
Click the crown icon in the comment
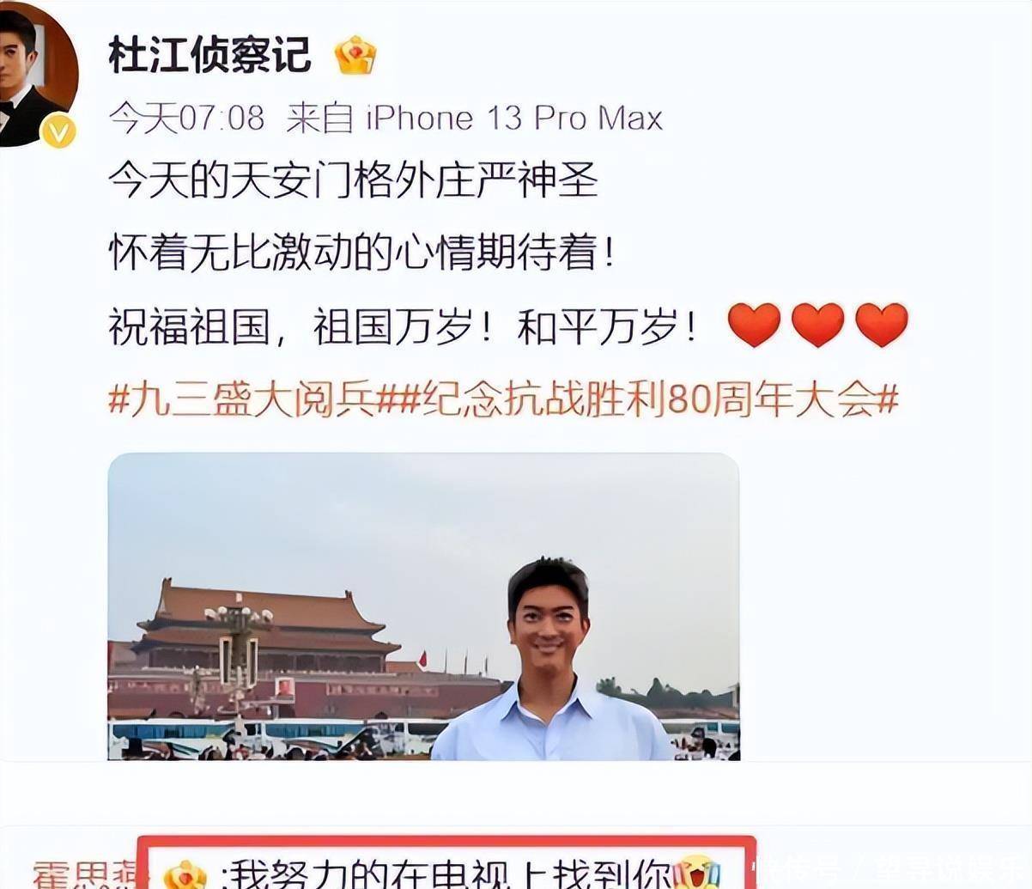pyautogui.click(x=185, y=874)
